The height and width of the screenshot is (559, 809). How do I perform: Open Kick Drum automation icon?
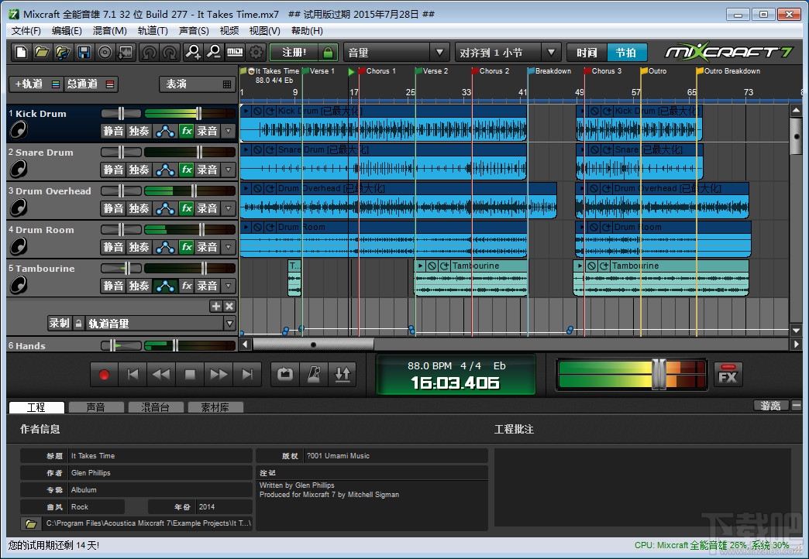click(165, 131)
